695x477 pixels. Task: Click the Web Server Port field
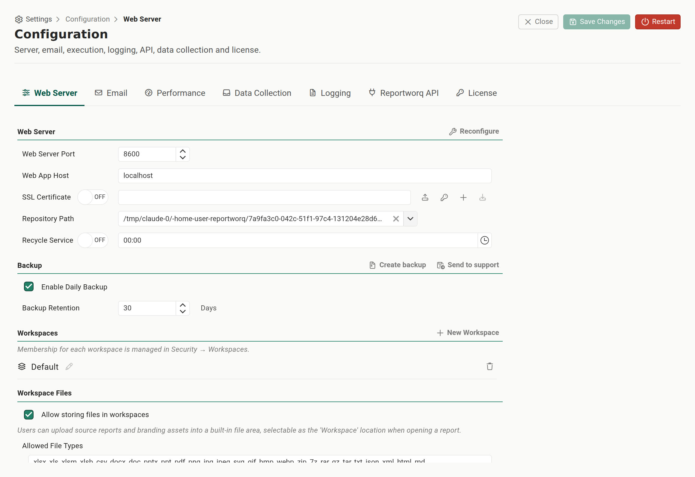147,154
